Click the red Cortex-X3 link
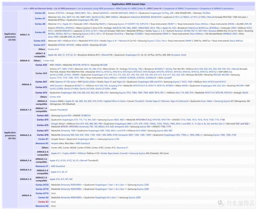 tap(43, 202)
